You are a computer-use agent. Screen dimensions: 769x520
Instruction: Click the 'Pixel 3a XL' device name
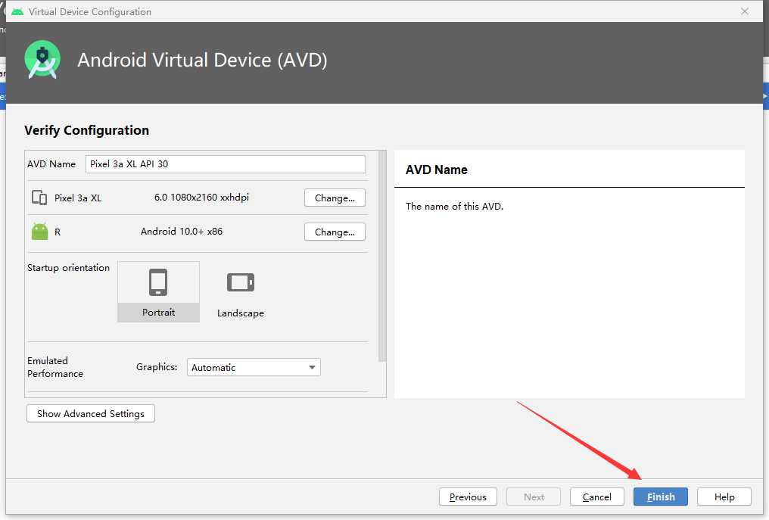pos(78,198)
